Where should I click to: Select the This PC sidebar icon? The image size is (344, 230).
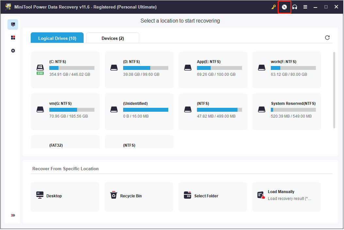click(13, 25)
